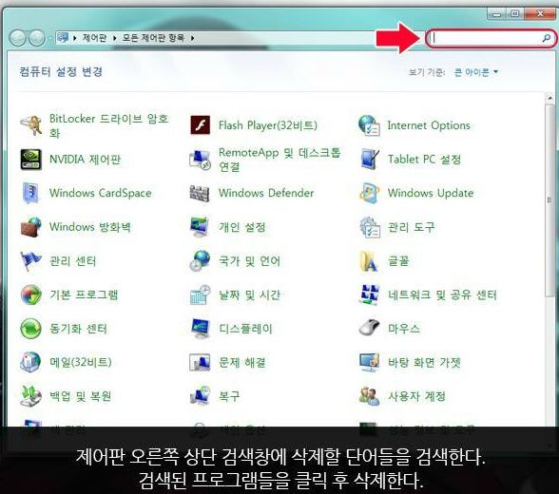Open the 기본 프로그램 icon
This screenshot has height=494, width=559.
click(x=31, y=294)
